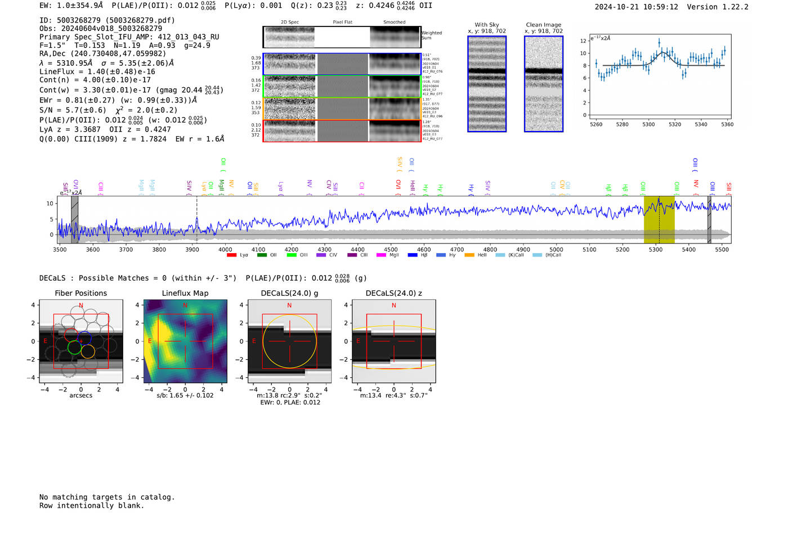Click the Hβ blue legend swatch
788x536 pixels.
tap(413, 255)
